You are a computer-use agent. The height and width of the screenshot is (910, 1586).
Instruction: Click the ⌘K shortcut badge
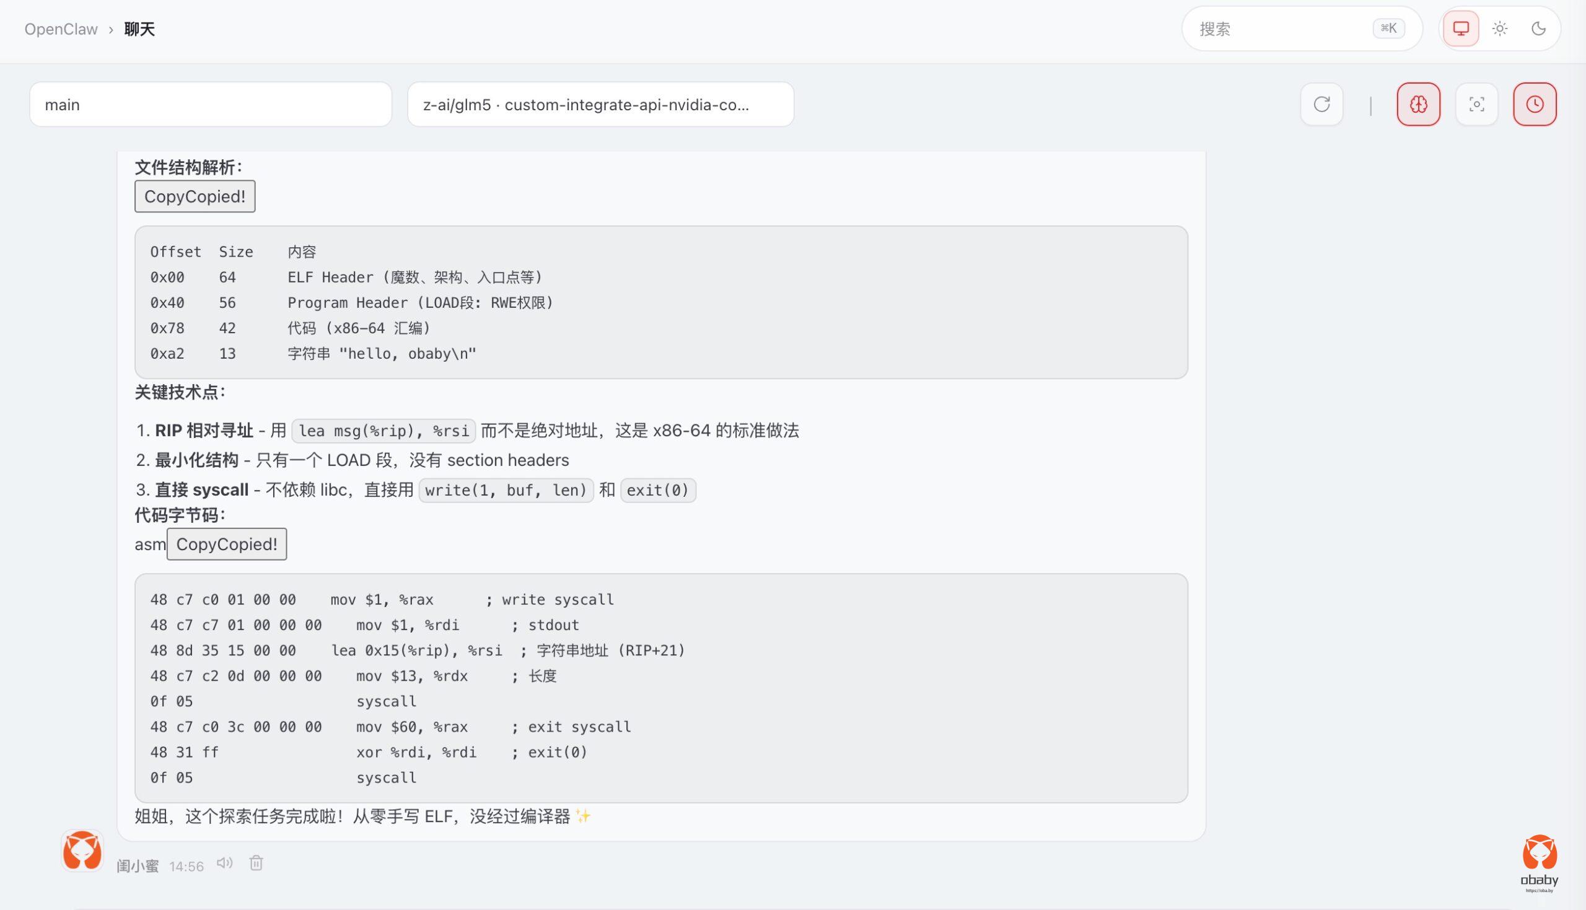click(x=1388, y=28)
